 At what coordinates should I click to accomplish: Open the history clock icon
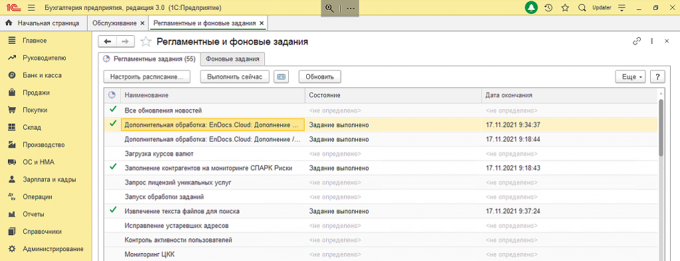coord(548,8)
